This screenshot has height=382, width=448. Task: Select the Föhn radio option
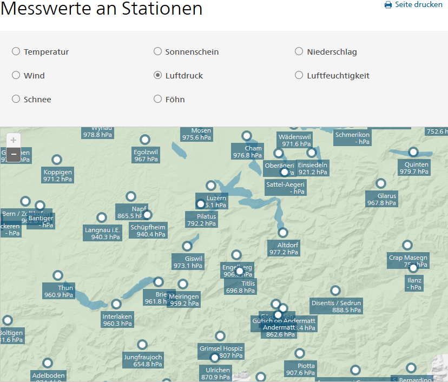[158, 99]
